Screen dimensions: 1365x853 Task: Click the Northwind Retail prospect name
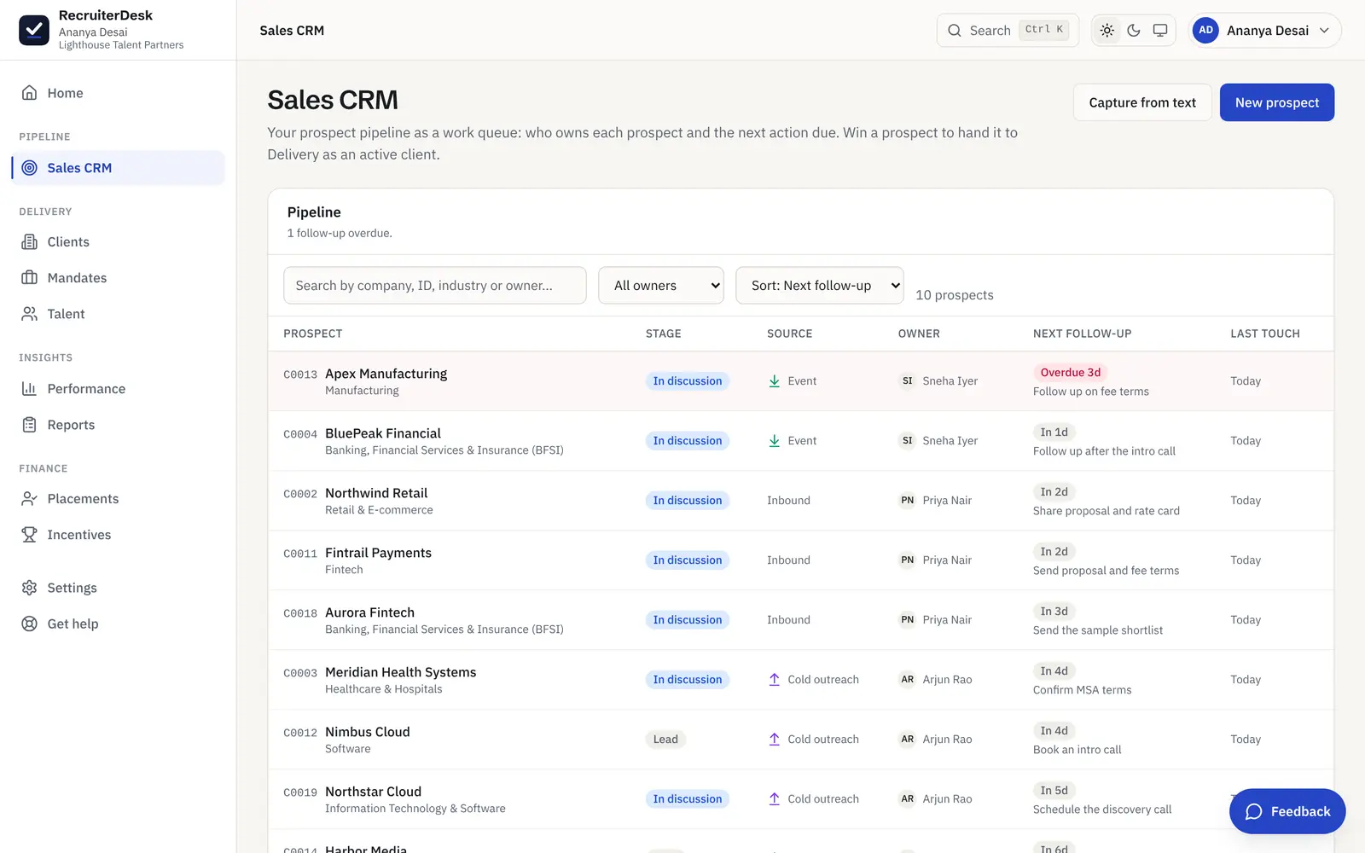click(x=376, y=493)
